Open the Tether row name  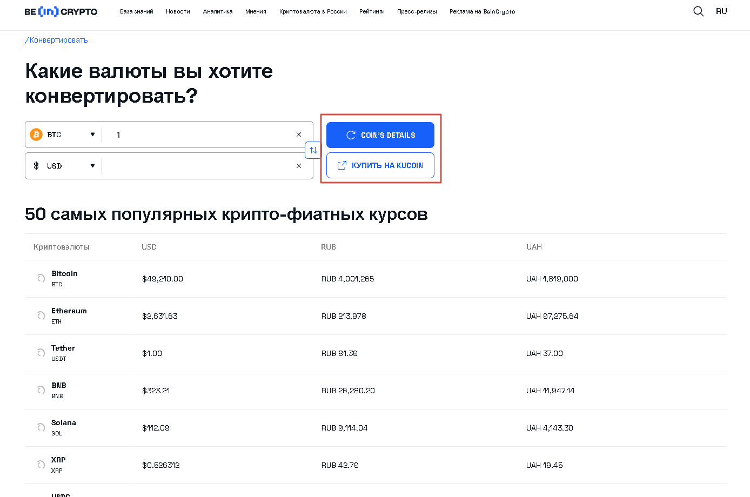[63, 348]
